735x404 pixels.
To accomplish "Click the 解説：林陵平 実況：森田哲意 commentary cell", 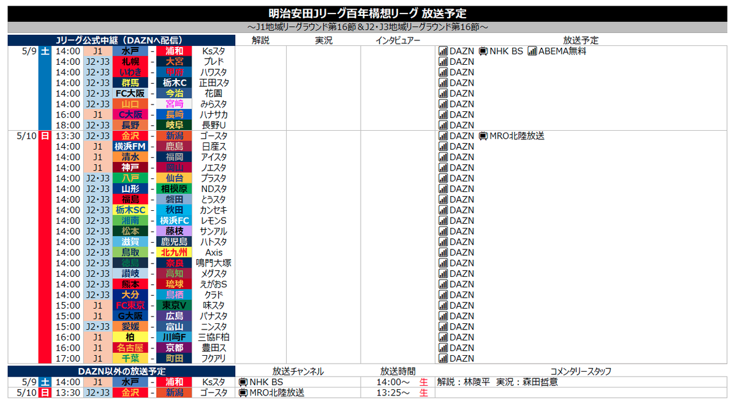I will coord(498,382).
